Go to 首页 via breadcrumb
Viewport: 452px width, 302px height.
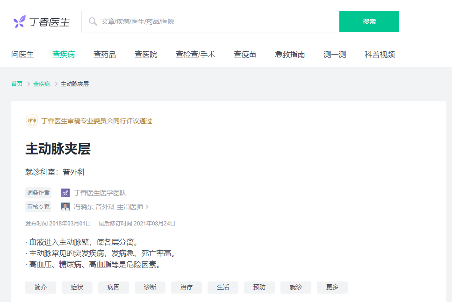click(x=17, y=84)
